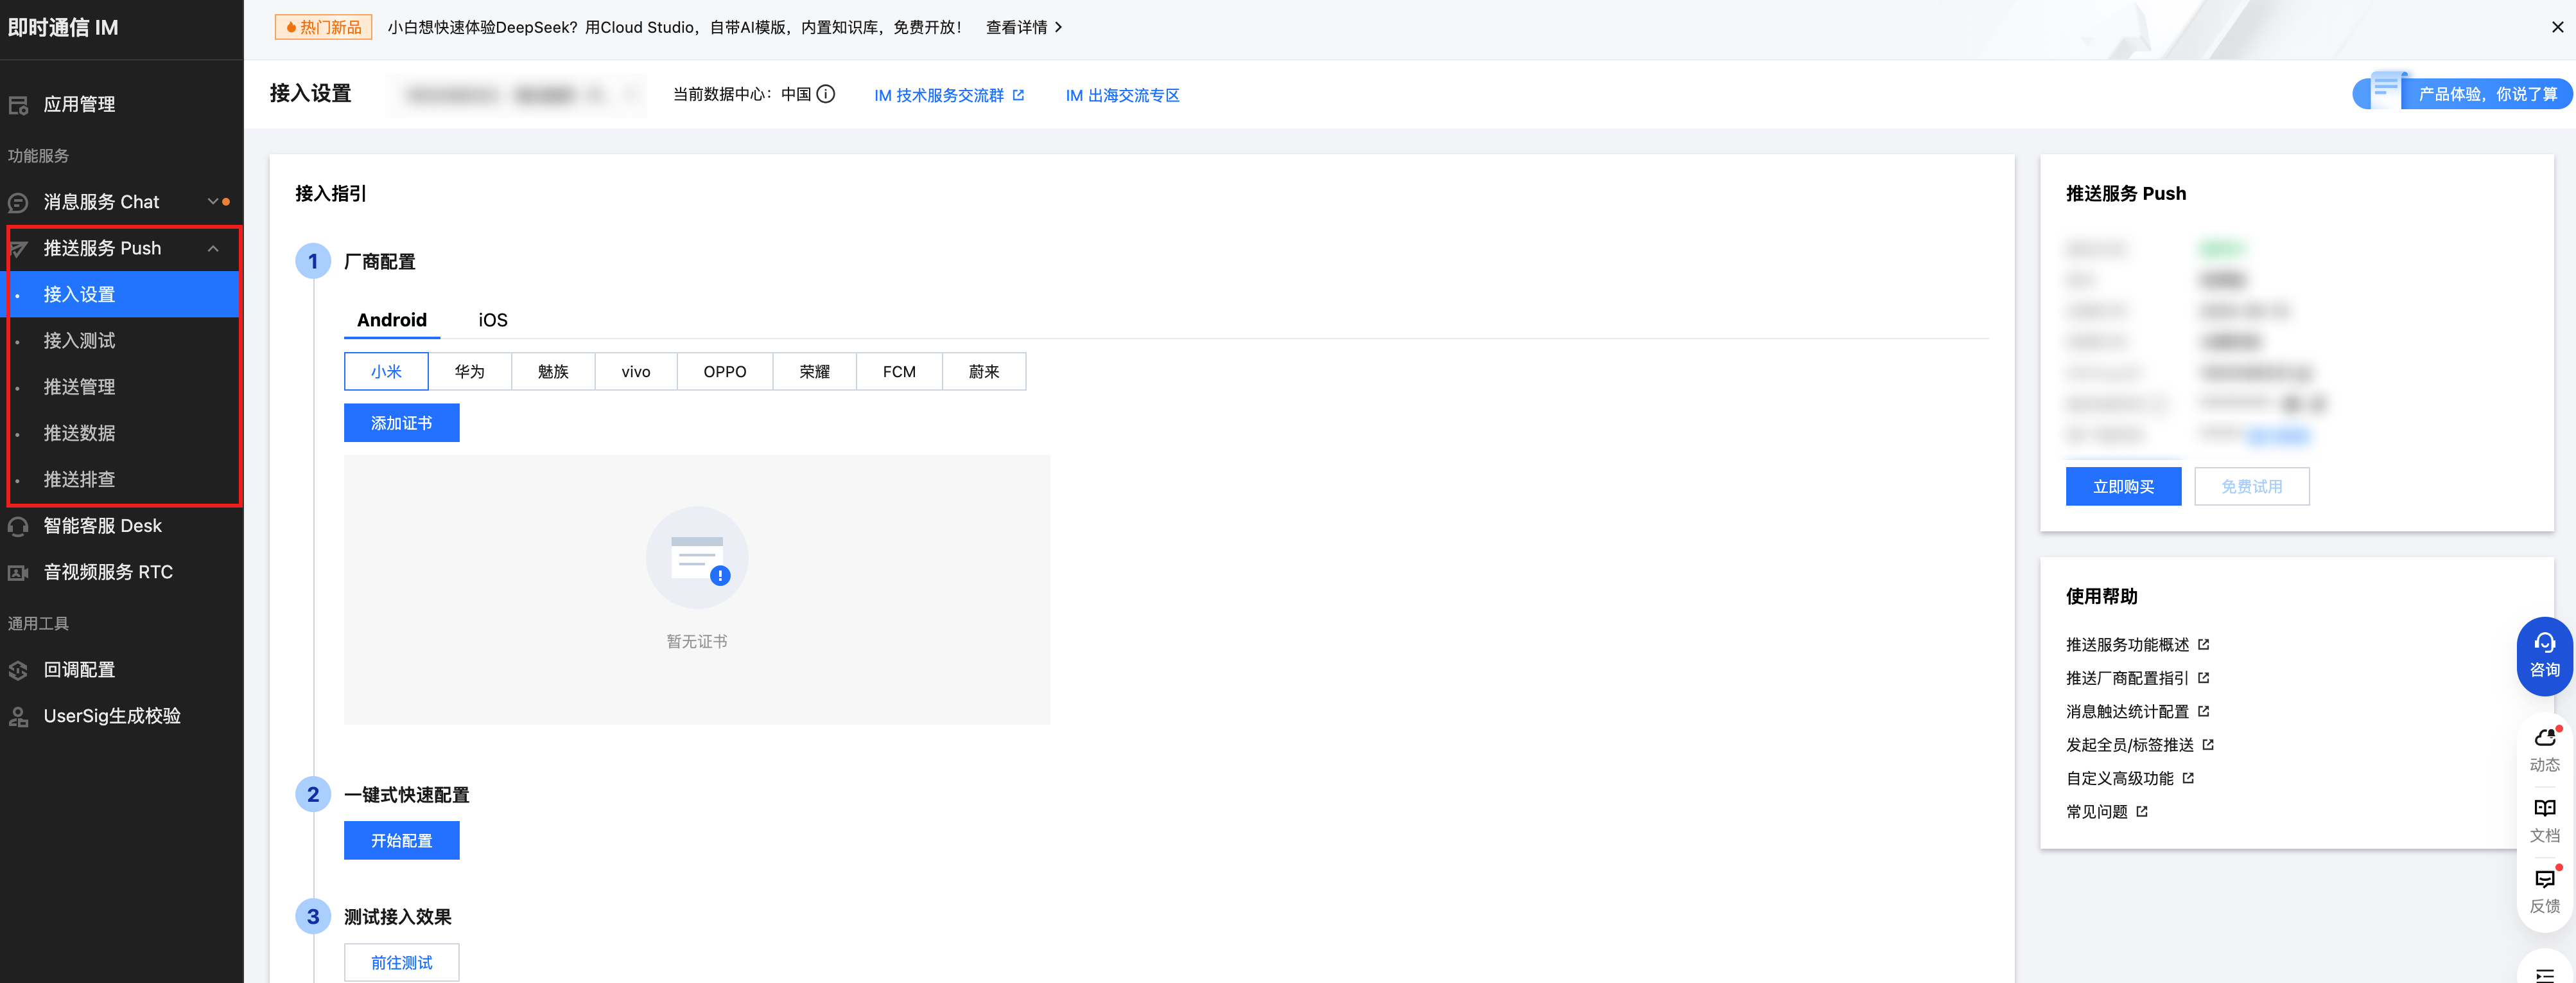Click the 添加证书 button
Image resolution: width=2576 pixels, height=983 pixels.
pos(401,422)
